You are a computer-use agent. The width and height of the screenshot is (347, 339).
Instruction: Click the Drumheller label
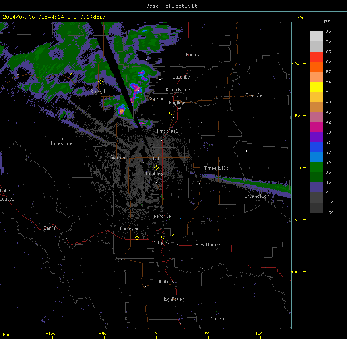coord(257,196)
